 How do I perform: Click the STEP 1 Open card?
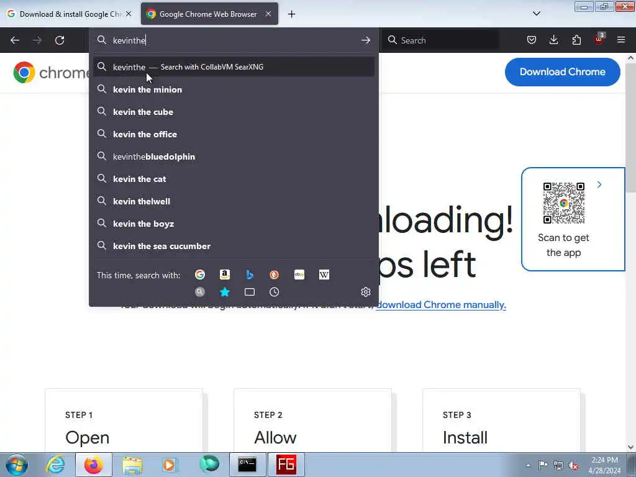124,420
